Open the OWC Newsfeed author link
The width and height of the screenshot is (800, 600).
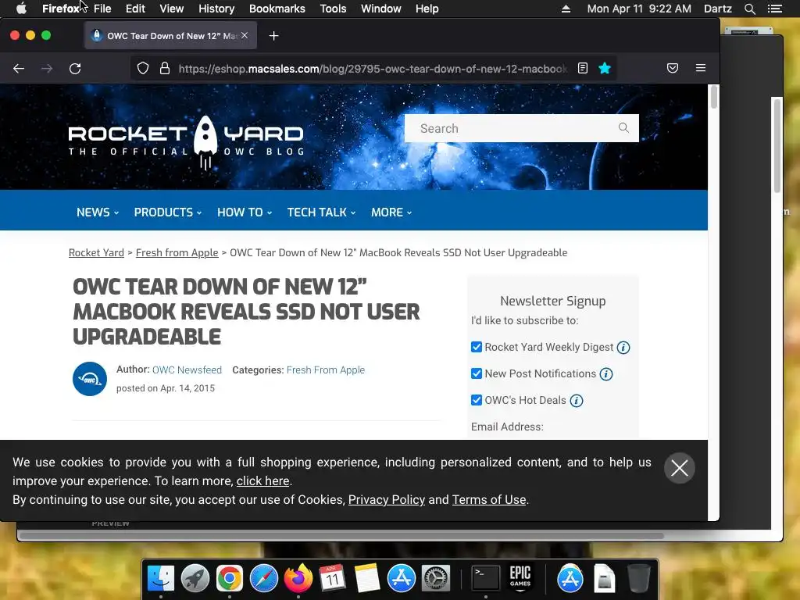coord(187,370)
